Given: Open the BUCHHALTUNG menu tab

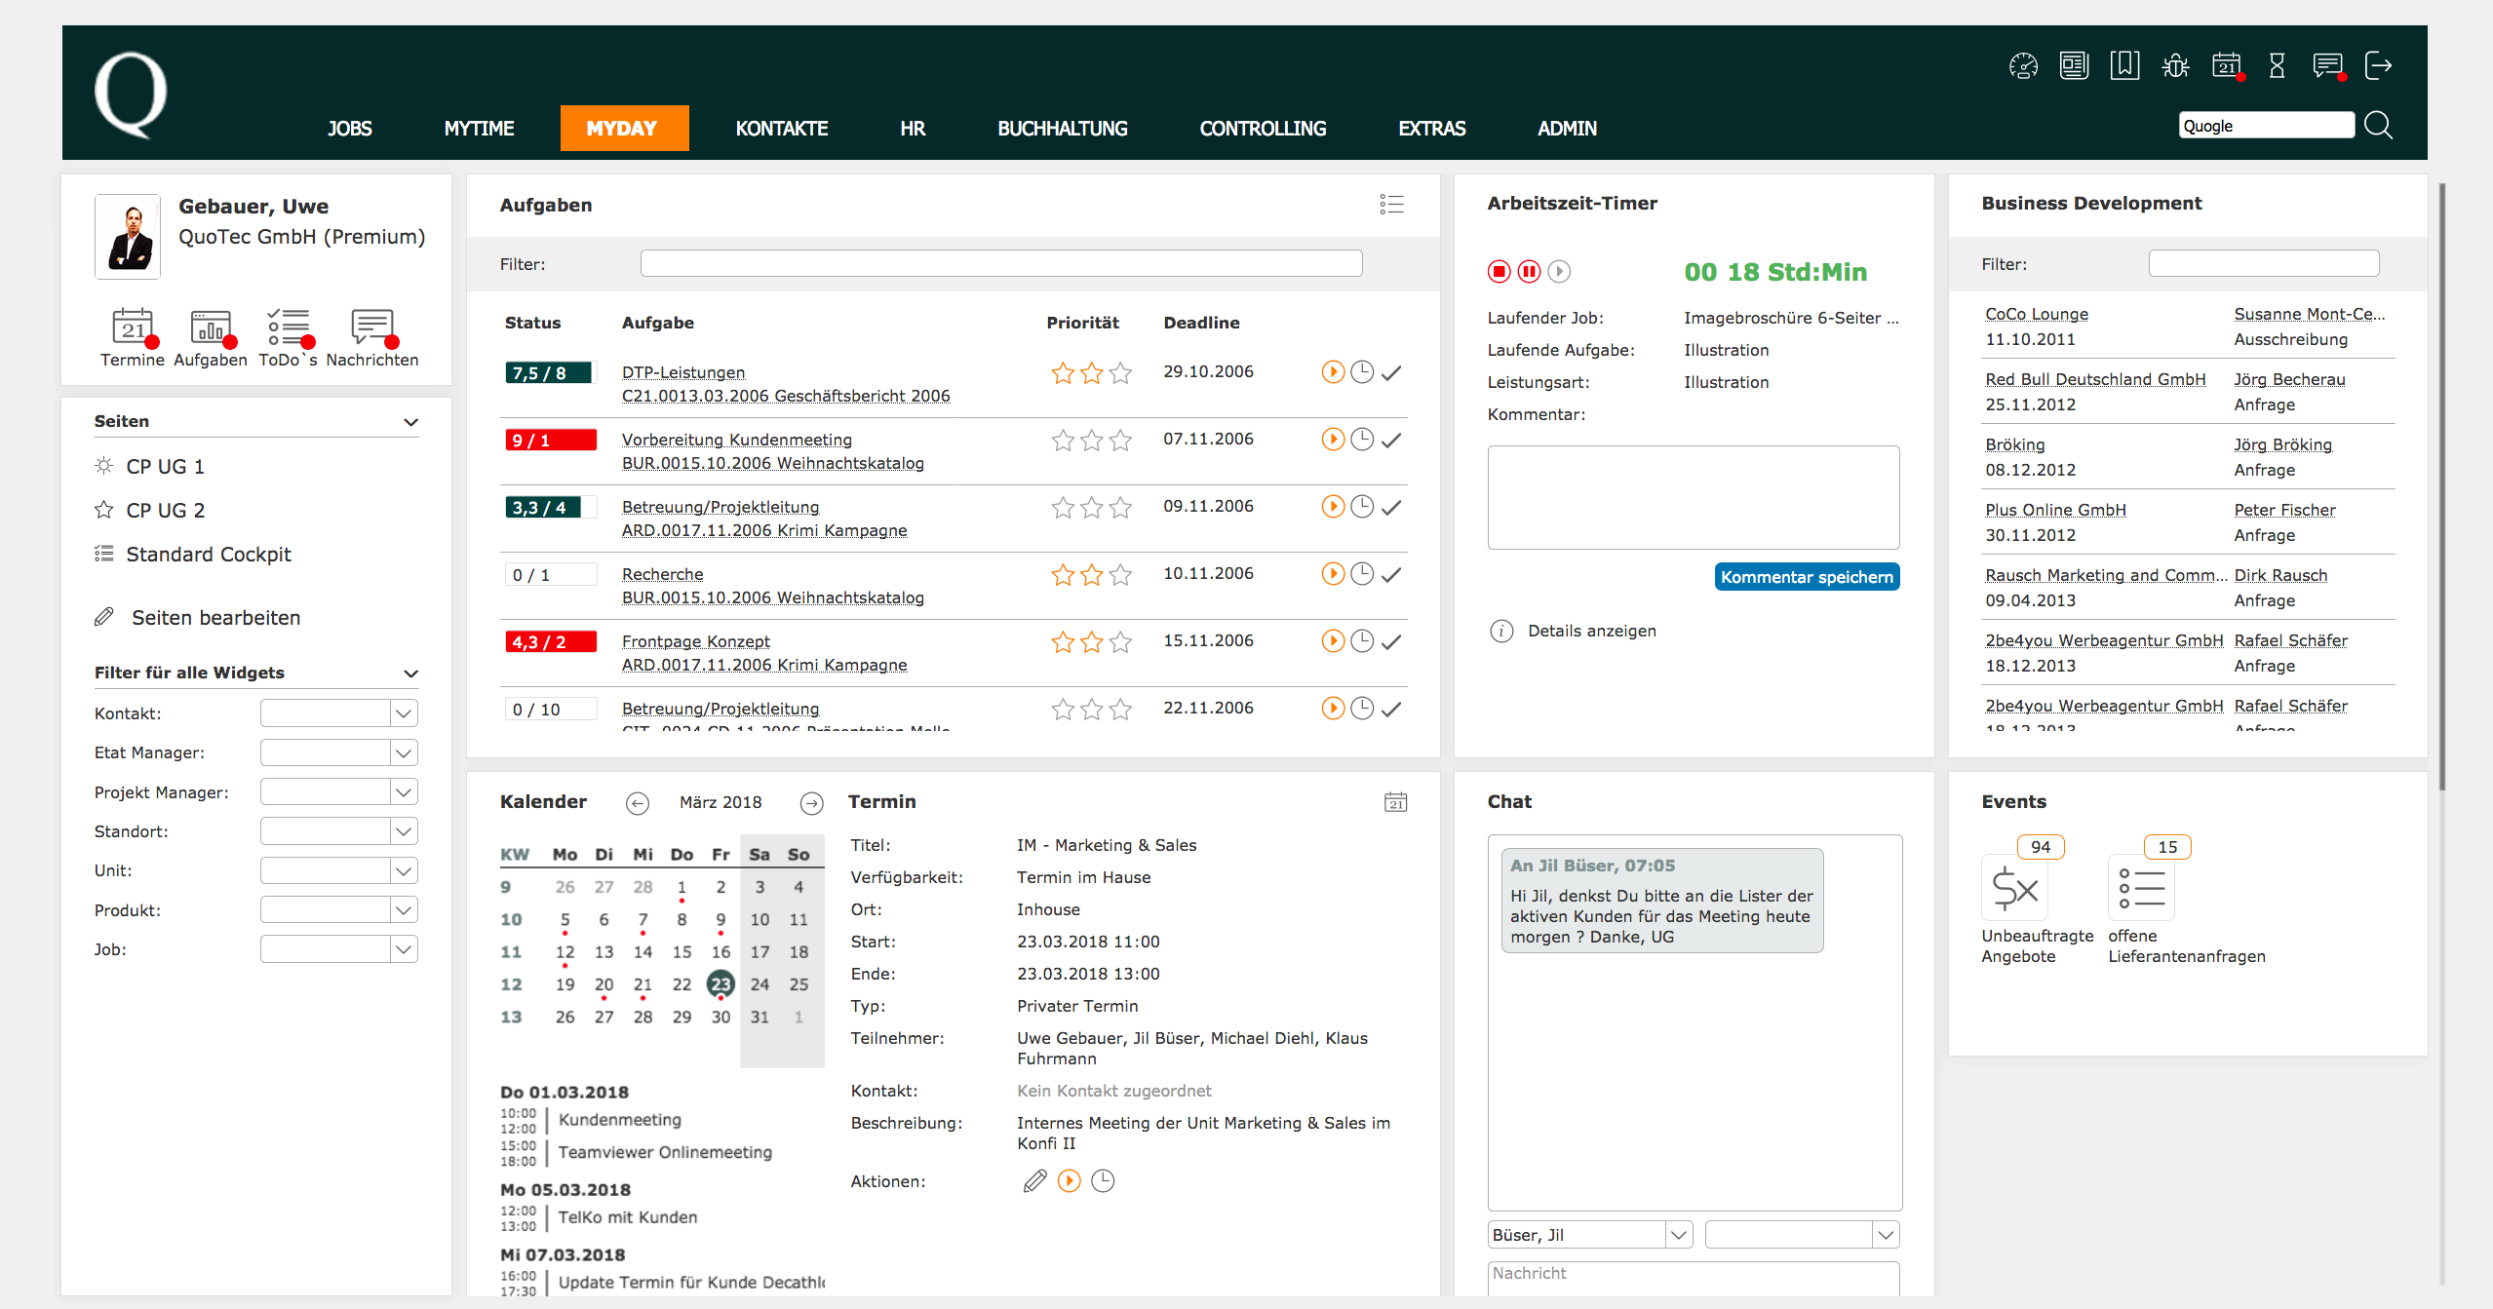Looking at the screenshot, I should coord(1062,129).
